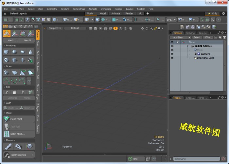229x164 pixels.
Task: Select the Cube primitive tool
Action: click(x=7, y=52)
